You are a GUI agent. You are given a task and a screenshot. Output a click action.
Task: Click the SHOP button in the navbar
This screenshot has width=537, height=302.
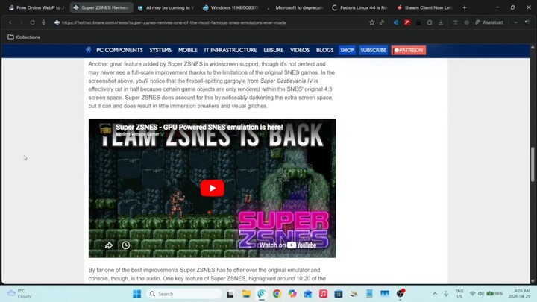[347, 51]
